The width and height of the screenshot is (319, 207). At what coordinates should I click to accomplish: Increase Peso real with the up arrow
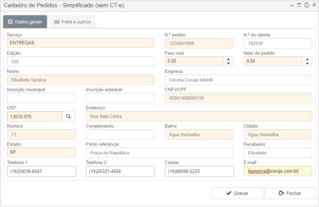tap(229, 59)
